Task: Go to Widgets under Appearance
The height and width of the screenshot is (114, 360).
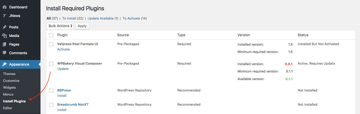Action: [x=9, y=87]
